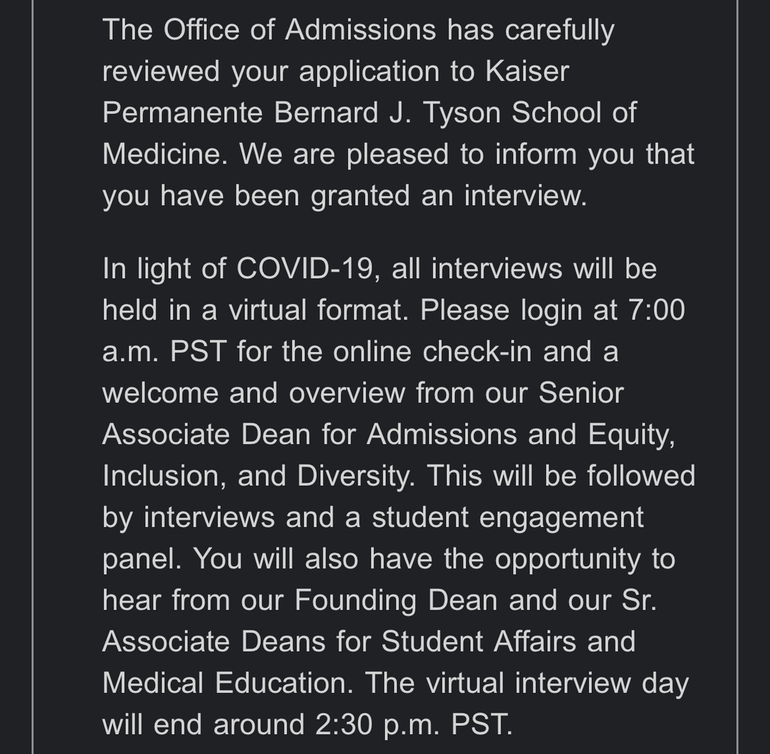Click 'Admissions and Equity' text

[x=520, y=436]
